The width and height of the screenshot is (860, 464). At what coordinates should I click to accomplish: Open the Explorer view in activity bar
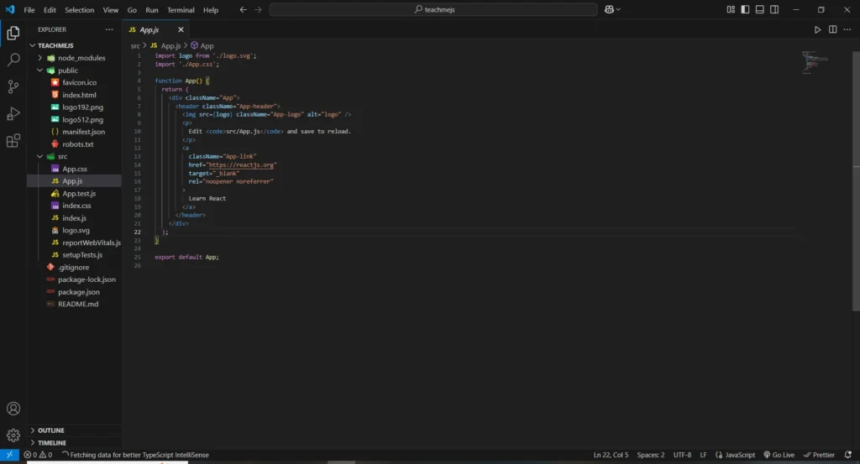[x=13, y=33]
